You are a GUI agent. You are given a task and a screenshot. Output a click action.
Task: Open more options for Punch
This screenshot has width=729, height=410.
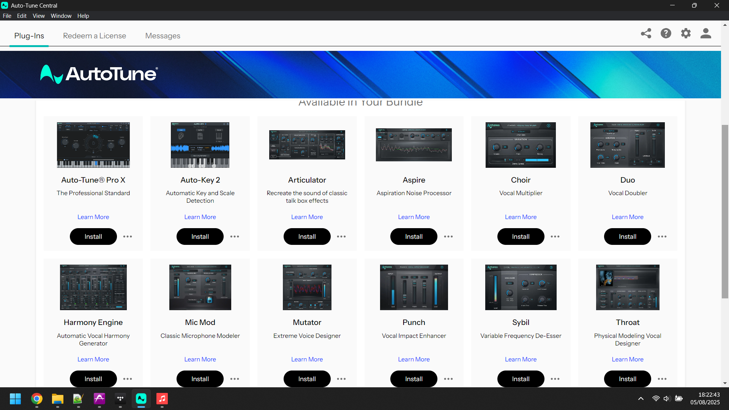pyautogui.click(x=448, y=379)
